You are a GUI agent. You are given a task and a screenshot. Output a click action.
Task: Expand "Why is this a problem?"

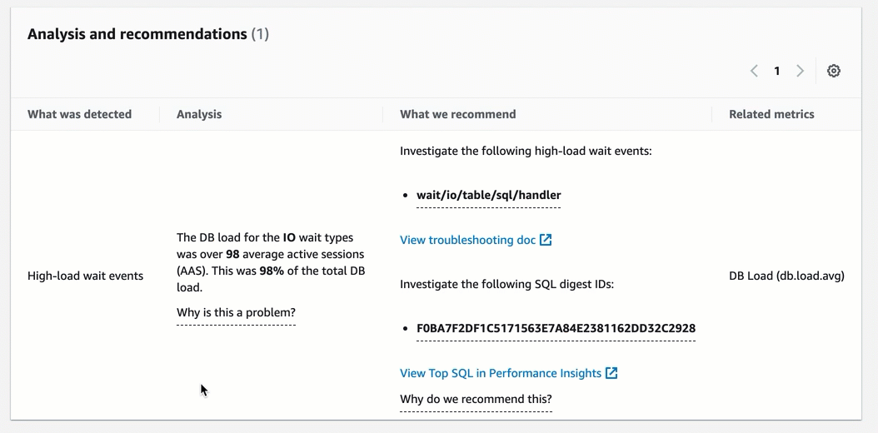coord(236,313)
